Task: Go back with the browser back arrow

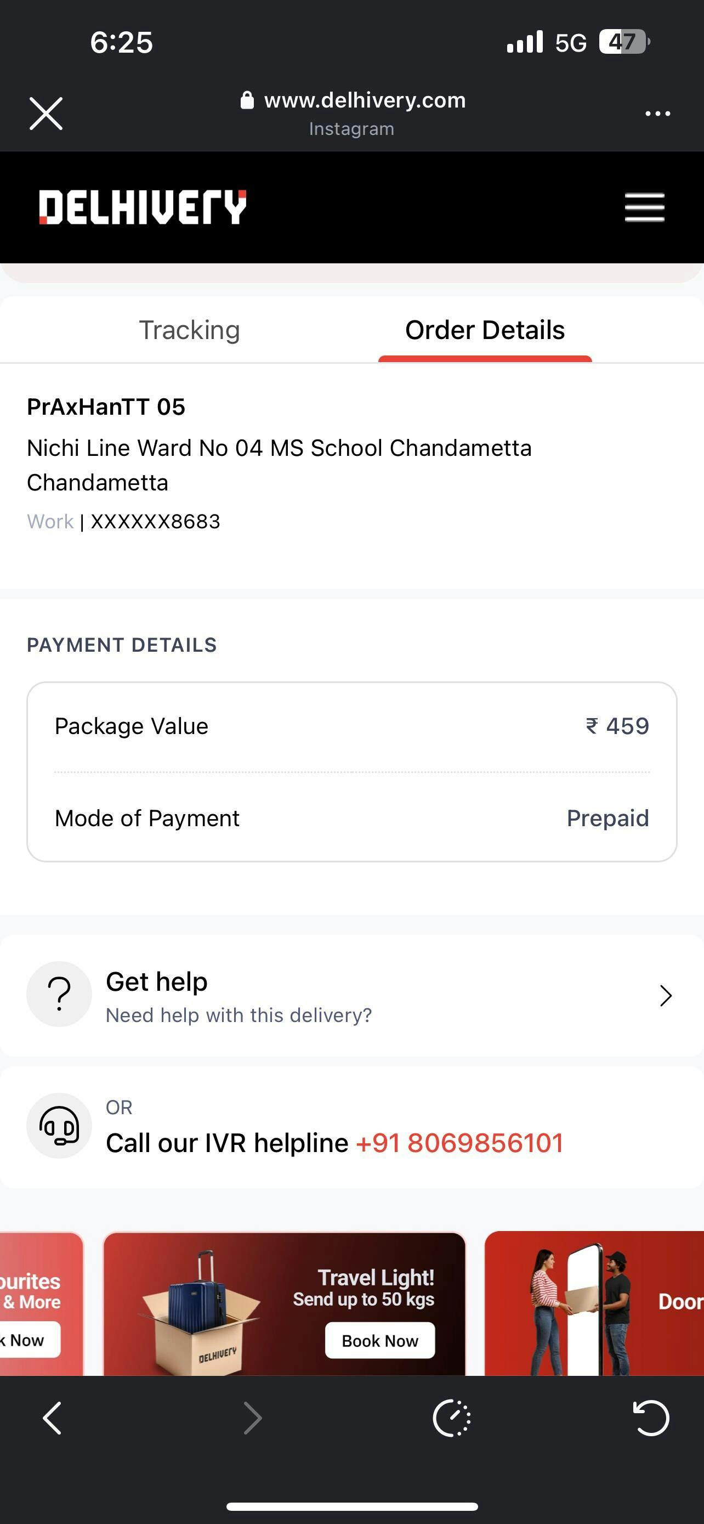Action: pos(52,1418)
